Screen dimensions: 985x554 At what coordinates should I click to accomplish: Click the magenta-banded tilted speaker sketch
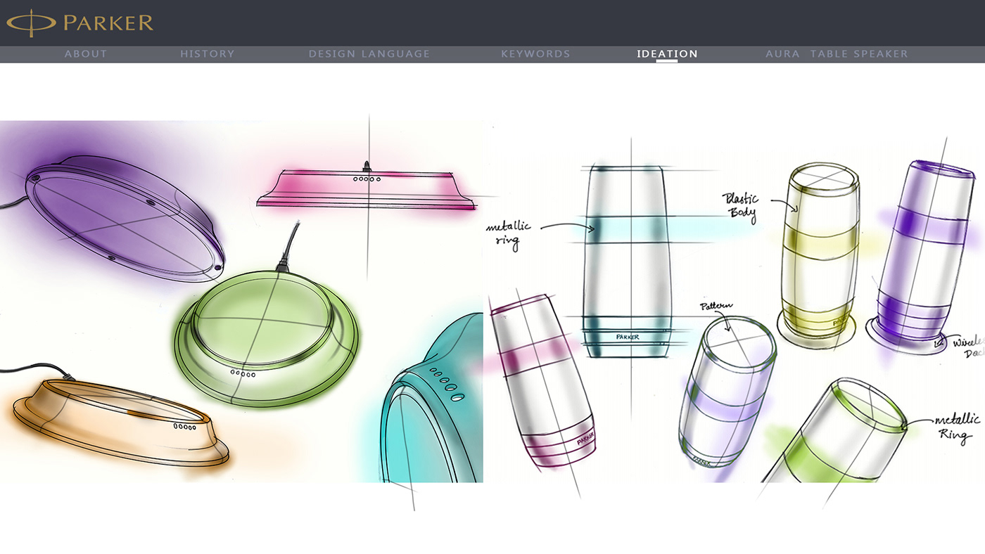click(x=542, y=380)
